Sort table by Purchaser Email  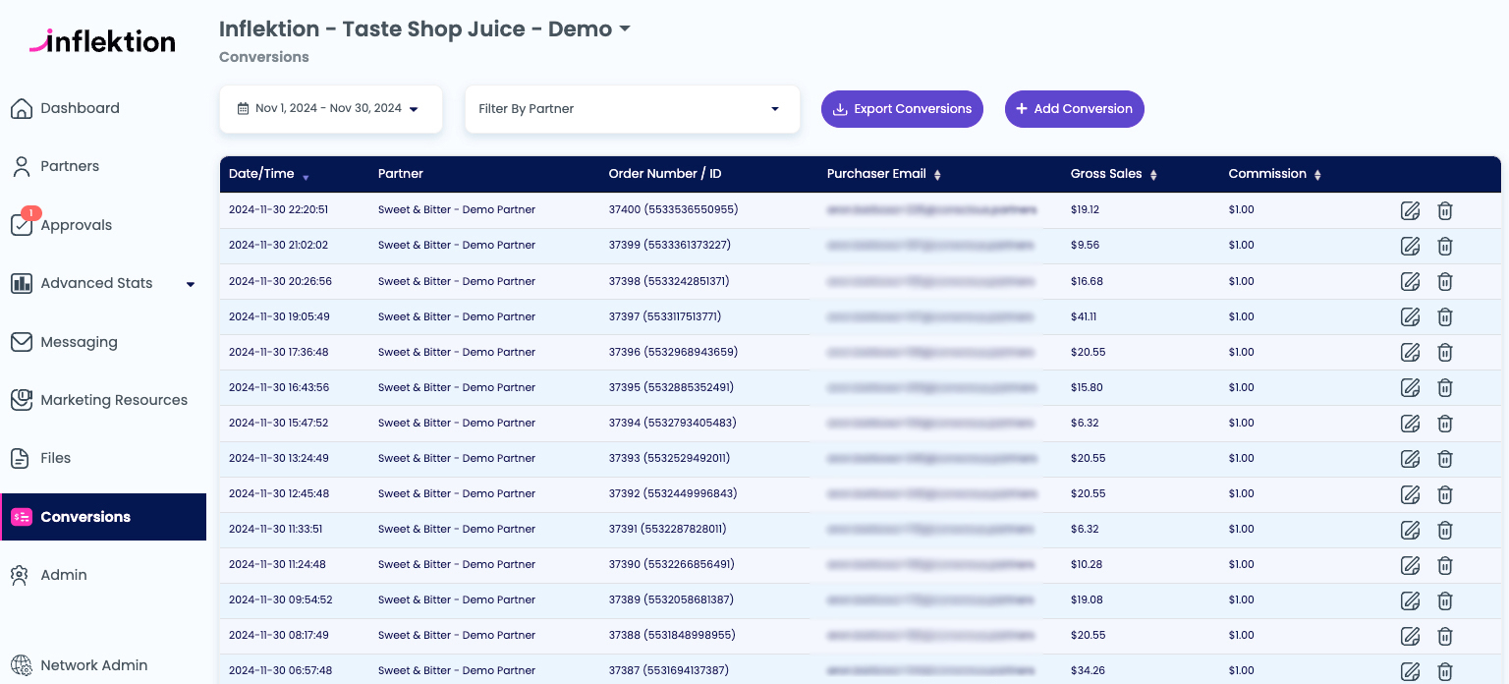(x=884, y=174)
